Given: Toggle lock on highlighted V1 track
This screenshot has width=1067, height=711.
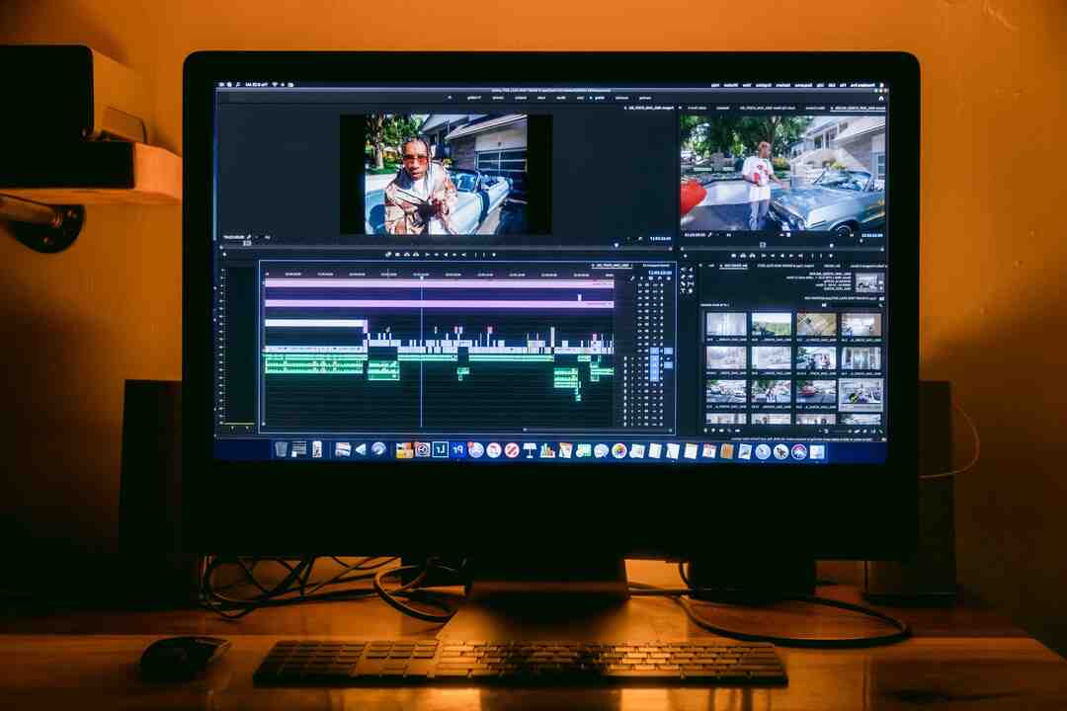Looking at the screenshot, I should 661,352.
